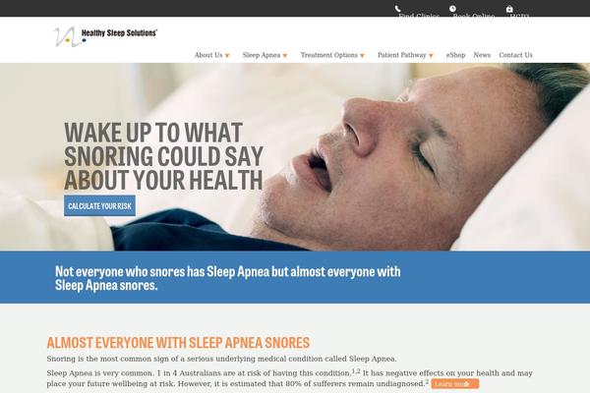This screenshot has height=393, width=590.
Task: Open the News page link
Action: [x=482, y=55]
